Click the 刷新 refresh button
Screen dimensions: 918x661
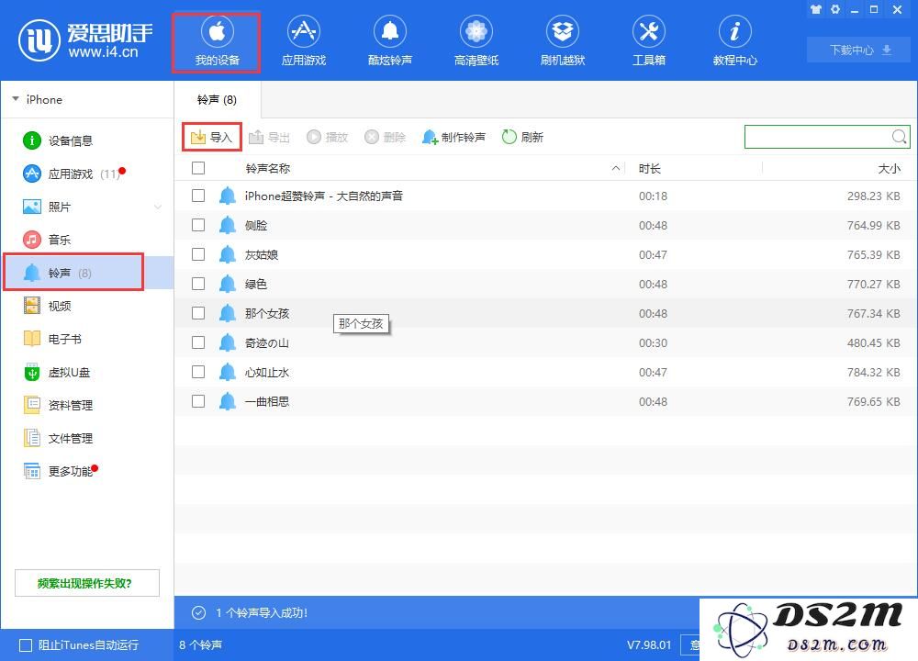click(x=523, y=137)
